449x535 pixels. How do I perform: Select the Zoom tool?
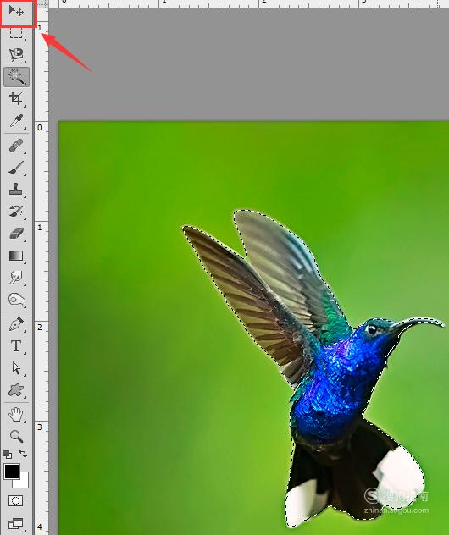[x=16, y=436]
